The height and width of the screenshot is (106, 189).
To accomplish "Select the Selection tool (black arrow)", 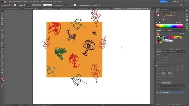I will (2, 11).
